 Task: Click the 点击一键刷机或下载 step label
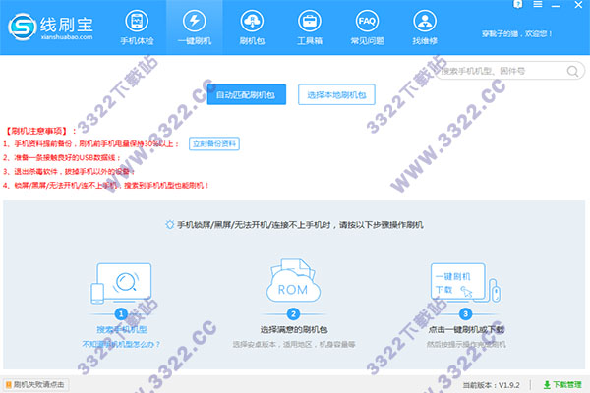(466, 330)
